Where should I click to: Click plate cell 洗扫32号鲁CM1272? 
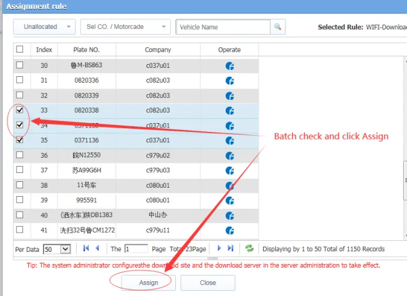(x=87, y=230)
